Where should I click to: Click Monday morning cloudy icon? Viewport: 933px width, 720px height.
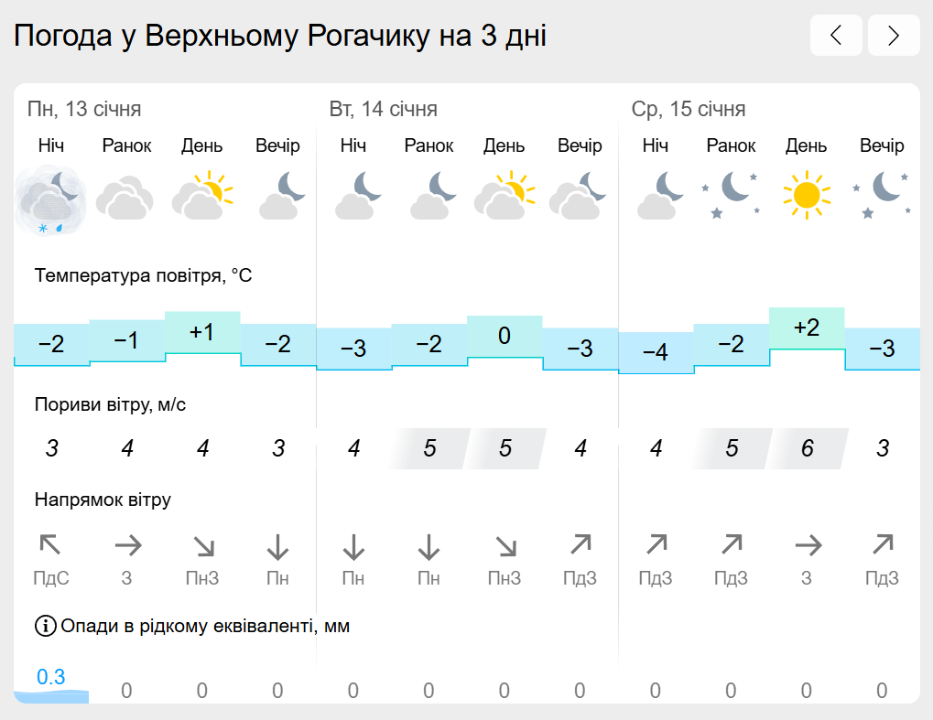(x=125, y=198)
